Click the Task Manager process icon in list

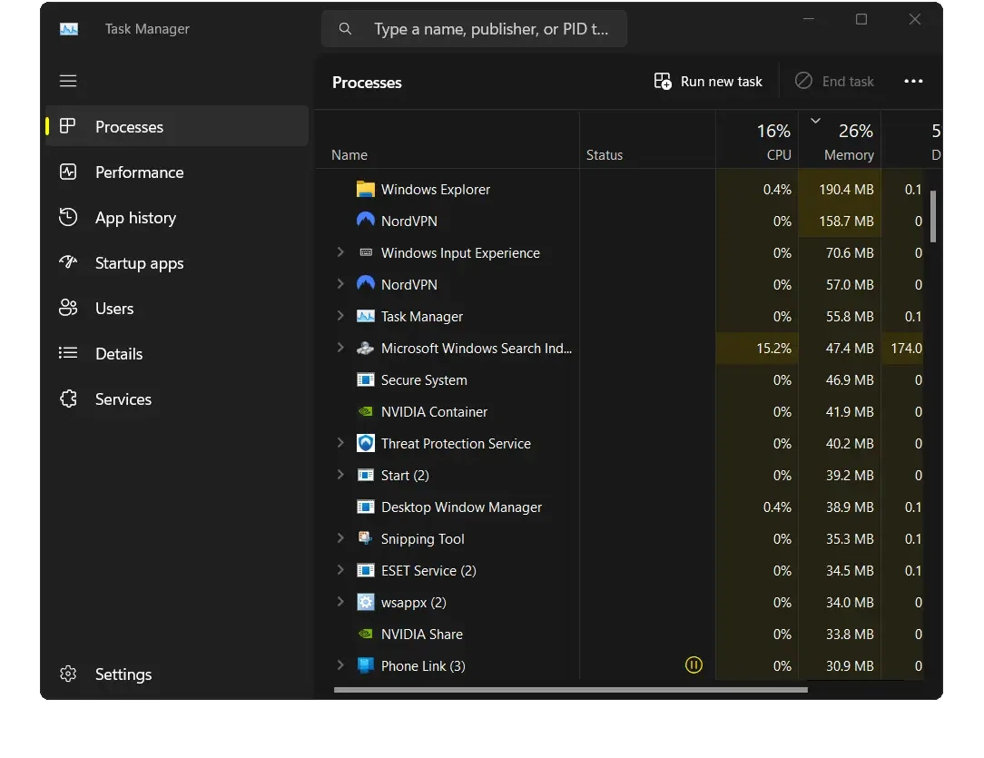(x=365, y=316)
